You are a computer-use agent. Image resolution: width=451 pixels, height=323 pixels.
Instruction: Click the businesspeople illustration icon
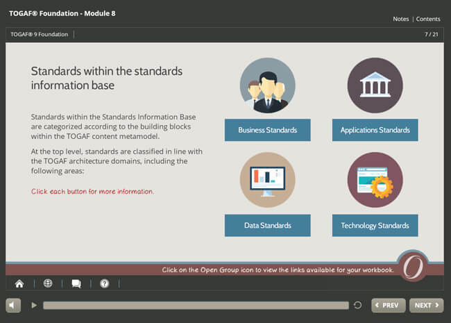(x=268, y=85)
